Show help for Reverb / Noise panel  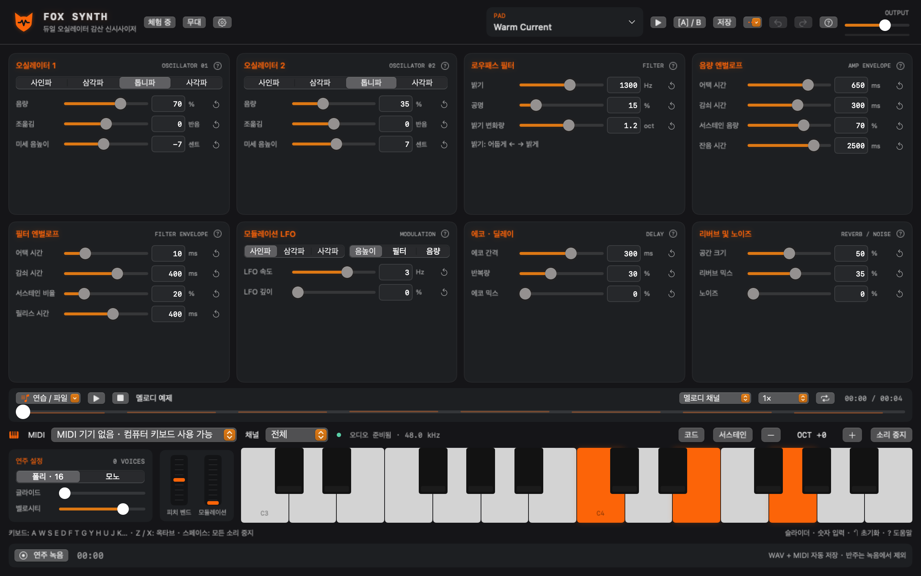point(900,234)
